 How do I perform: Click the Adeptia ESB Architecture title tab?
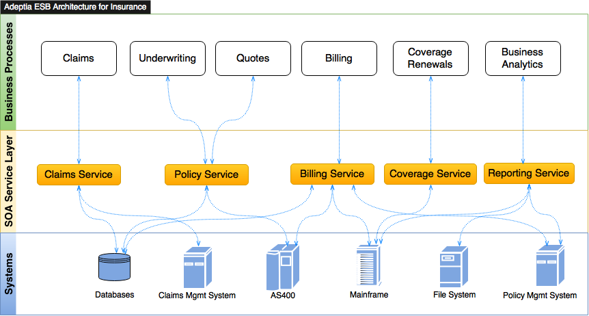(75, 7)
